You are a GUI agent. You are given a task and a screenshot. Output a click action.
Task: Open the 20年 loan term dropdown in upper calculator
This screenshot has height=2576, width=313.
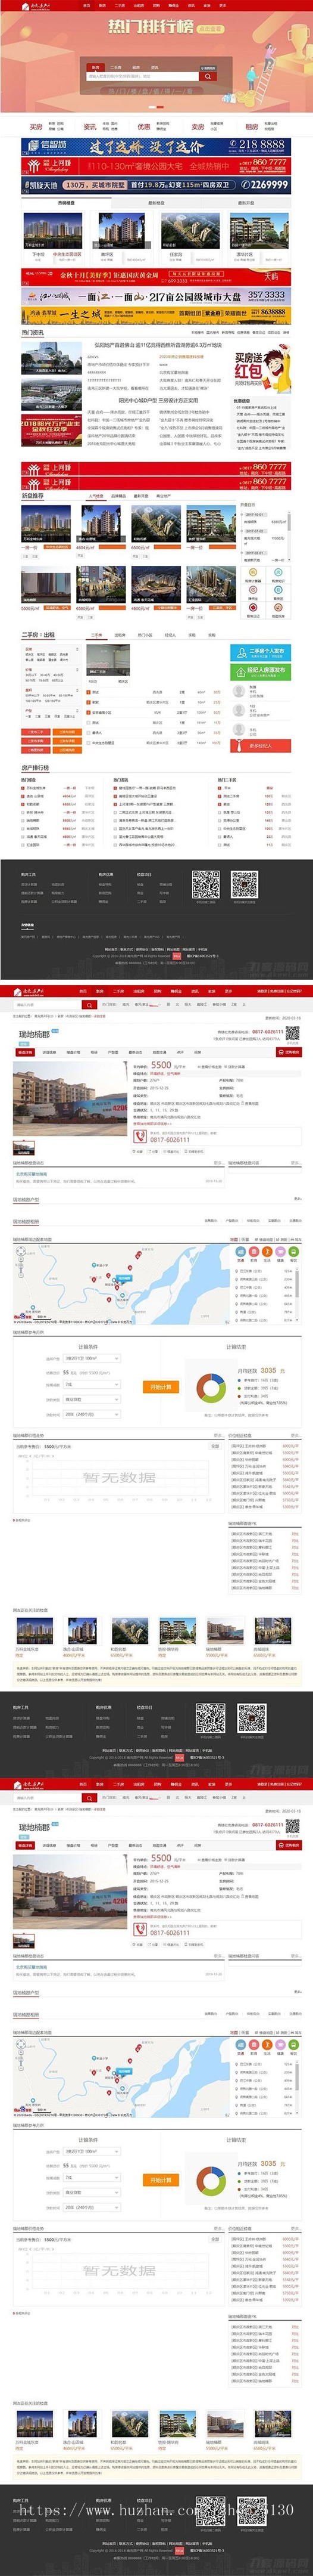tap(92, 1414)
